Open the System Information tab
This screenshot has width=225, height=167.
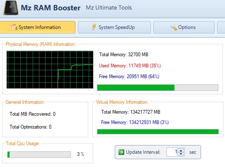(x=37, y=27)
